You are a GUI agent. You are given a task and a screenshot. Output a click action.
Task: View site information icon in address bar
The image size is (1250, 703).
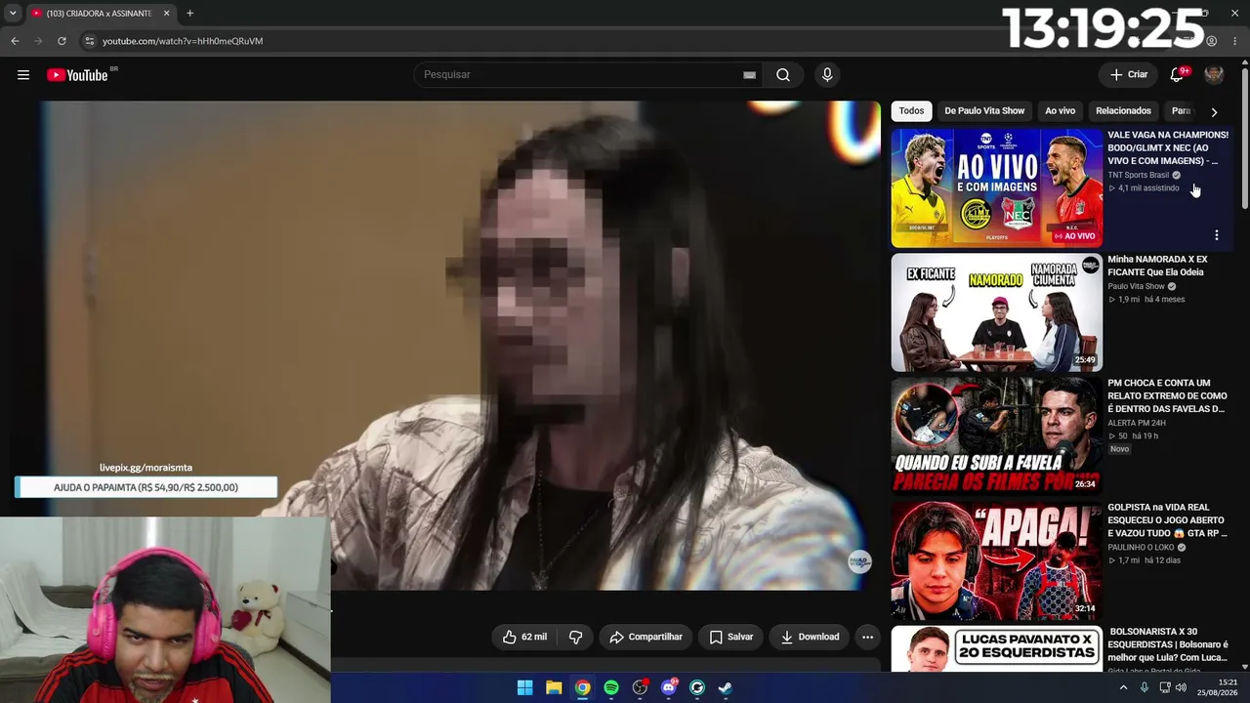click(89, 41)
